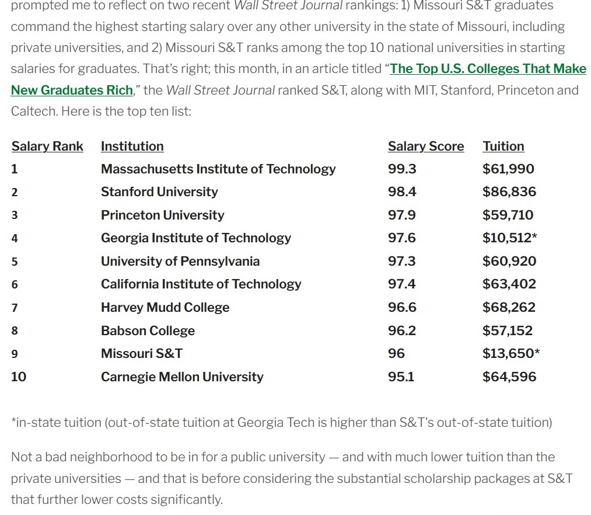Screen dimensions: 591x515
Task: Click the Tuition column header
Action: pos(503,147)
